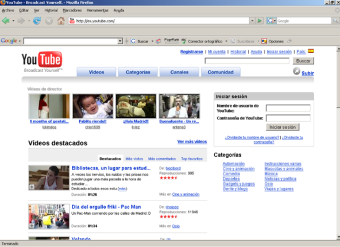This screenshot has height=247, width=340.
Task: Focus the Nombre de usuario de YouTube field
Action: point(288,108)
